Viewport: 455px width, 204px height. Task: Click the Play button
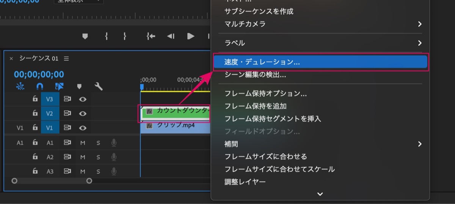191,36
